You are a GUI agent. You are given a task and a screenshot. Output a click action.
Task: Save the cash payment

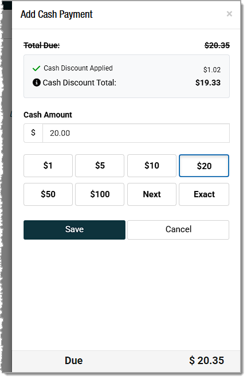(x=75, y=229)
